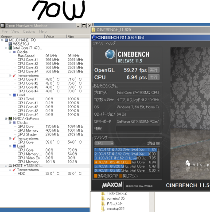Click the Cinebench title bar globe icon
Image resolution: width=210 pixels, height=212 pixels.
[94, 38]
